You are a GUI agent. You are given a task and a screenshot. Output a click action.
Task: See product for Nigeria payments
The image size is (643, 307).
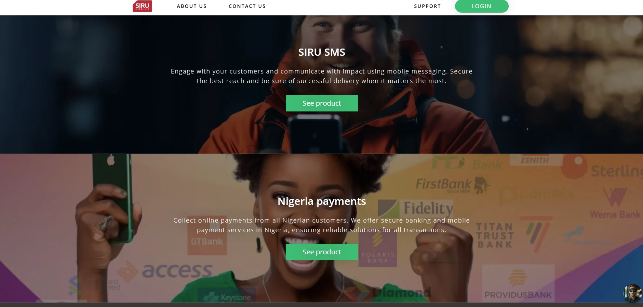(x=322, y=252)
